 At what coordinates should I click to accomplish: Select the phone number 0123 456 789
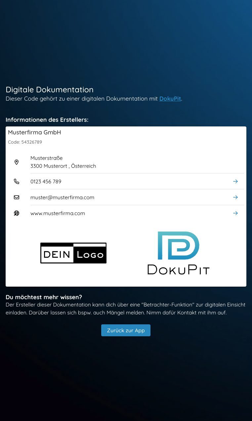coord(46,181)
